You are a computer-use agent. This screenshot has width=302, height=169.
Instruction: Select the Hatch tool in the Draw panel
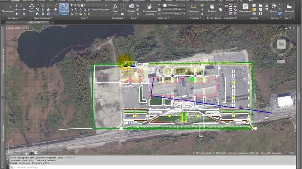coord(24,14)
